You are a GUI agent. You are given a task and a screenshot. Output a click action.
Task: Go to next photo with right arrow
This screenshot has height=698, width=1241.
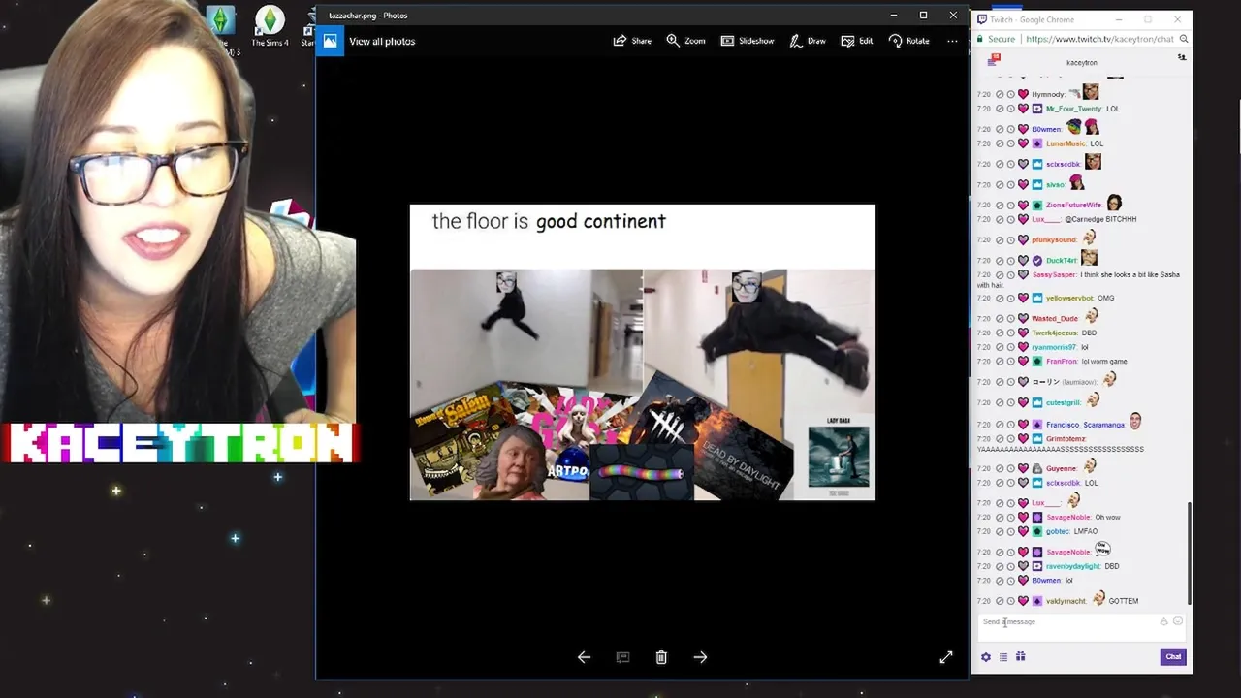tap(700, 657)
